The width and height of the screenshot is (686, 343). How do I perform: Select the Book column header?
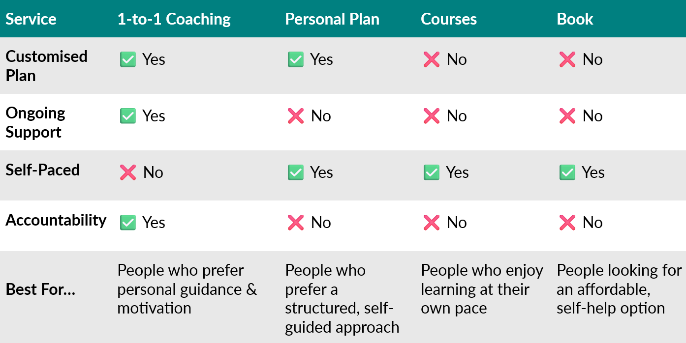tap(575, 19)
